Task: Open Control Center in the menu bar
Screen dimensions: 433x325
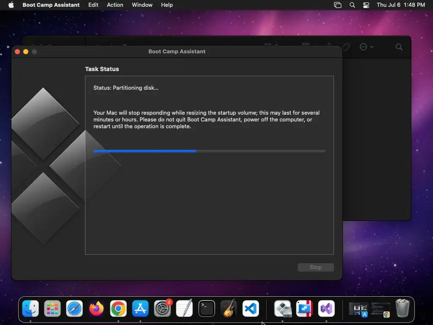Action: [366, 5]
